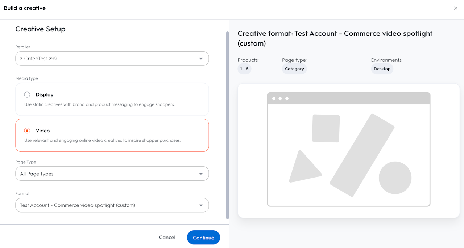
Task: Close the Build a creative dialog
Action: 456,8
